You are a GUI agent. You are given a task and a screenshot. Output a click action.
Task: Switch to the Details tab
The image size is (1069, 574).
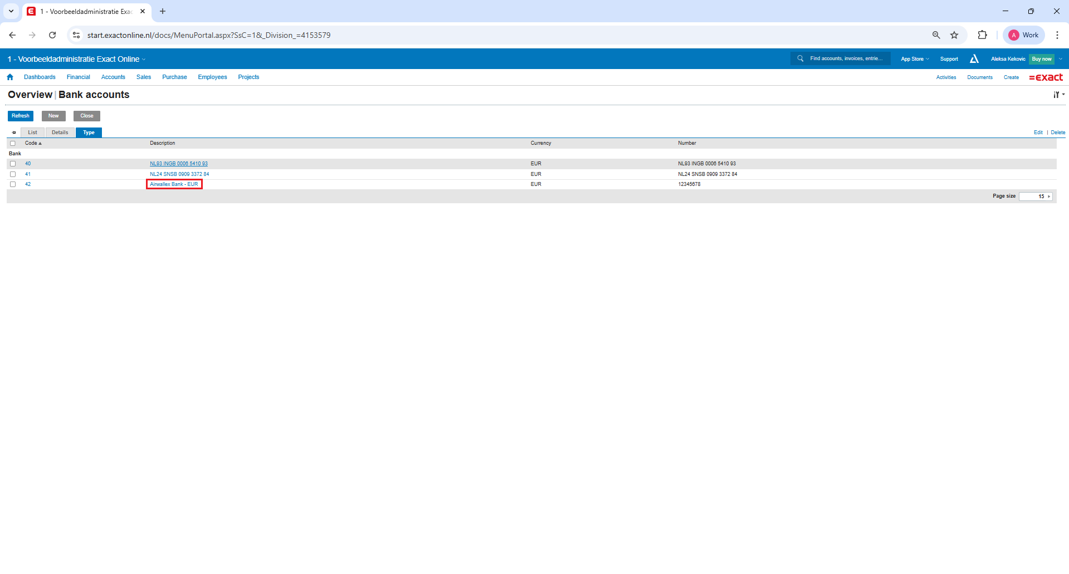pos(60,133)
